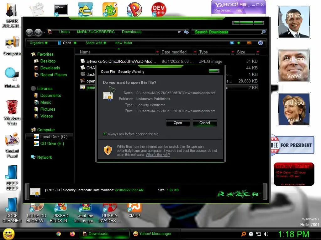The width and height of the screenshot is (321, 240).
Task: Click the smiley Start button on taskbar
Action: coord(8,234)
